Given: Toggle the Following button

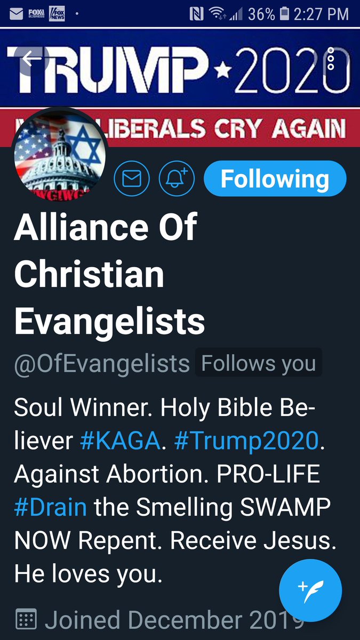Looking at the screenshot, I should point(275,179).
